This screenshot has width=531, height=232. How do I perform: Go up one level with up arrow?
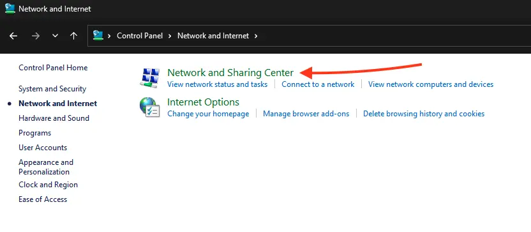click(x=73, y=36)
